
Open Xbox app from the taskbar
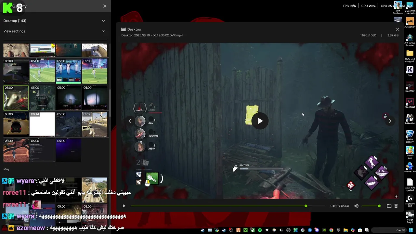[252, 230]
